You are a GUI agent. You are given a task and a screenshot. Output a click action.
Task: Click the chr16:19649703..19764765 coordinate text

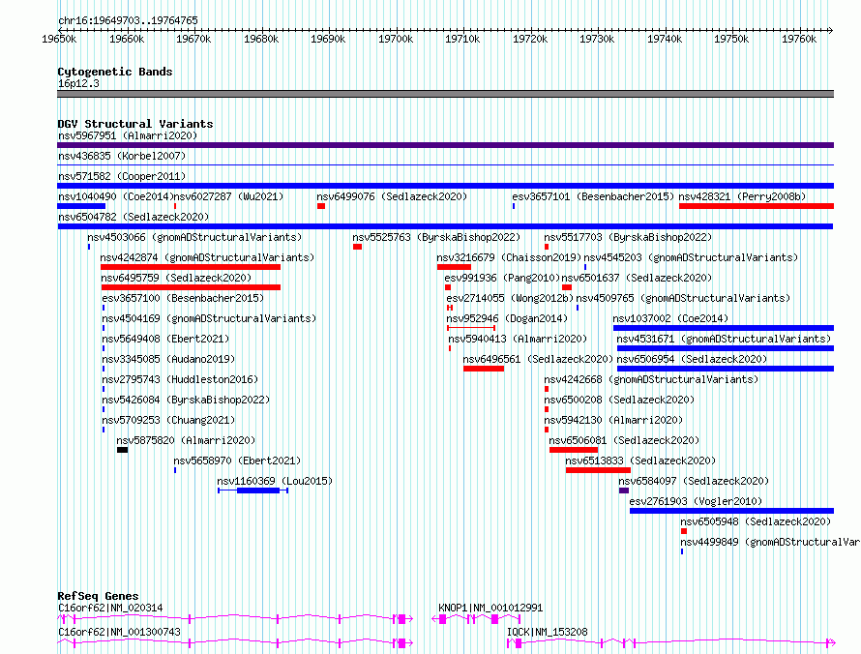coord(128,20)
